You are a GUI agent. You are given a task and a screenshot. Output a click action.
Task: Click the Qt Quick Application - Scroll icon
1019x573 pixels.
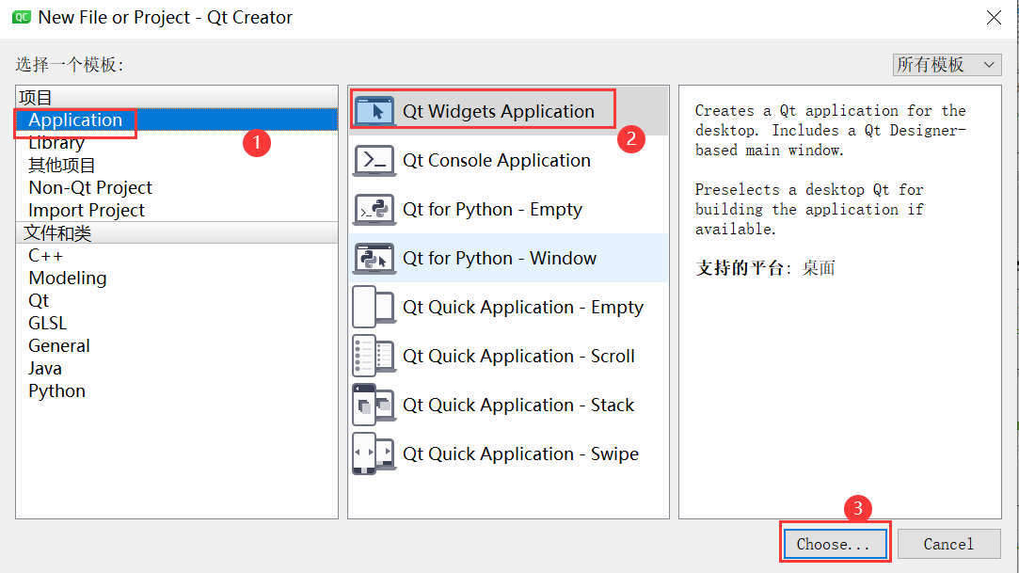coord(374,356)
